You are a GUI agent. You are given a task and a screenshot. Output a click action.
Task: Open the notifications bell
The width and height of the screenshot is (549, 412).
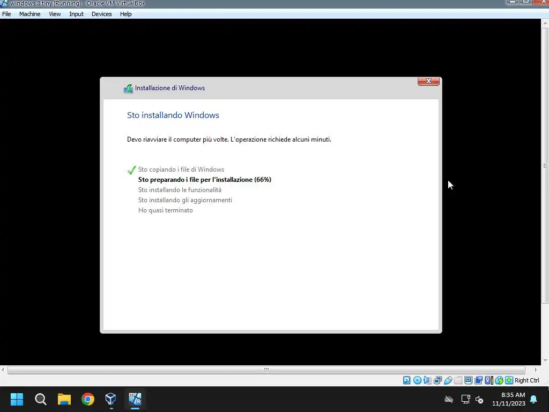[x=533, y=399]
